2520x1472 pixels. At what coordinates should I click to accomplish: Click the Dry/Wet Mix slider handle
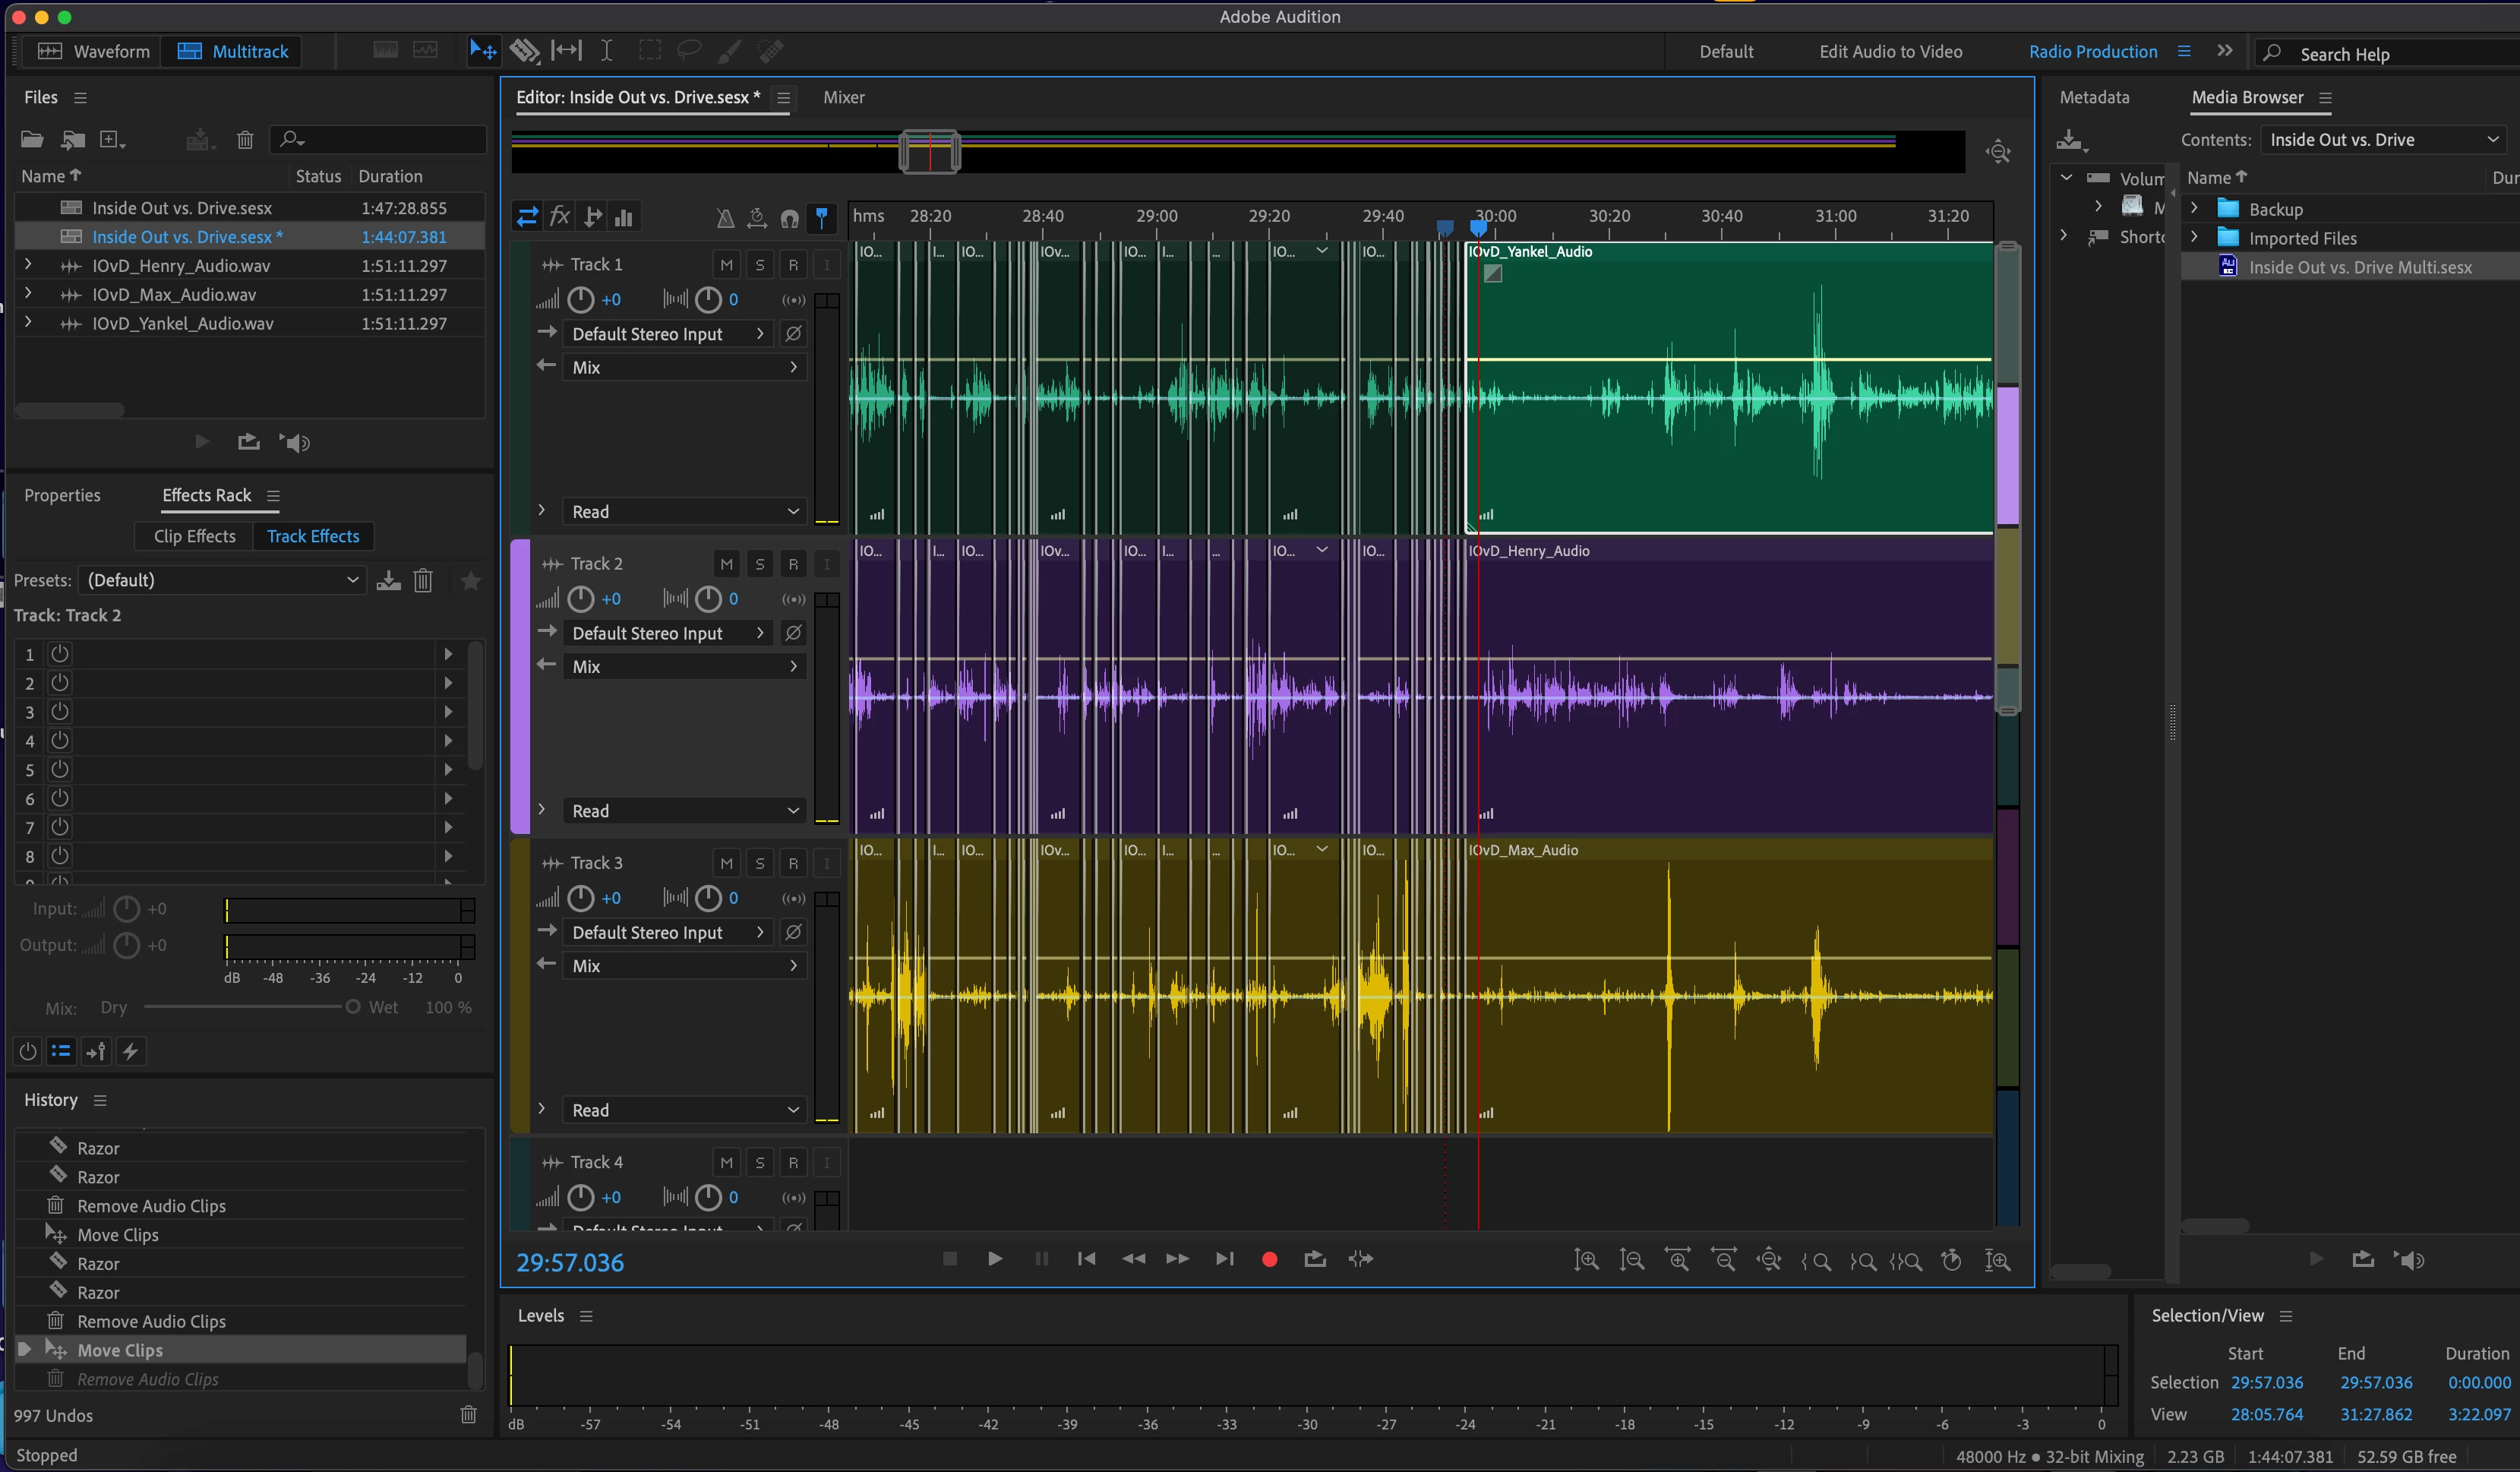[353, 1007]
